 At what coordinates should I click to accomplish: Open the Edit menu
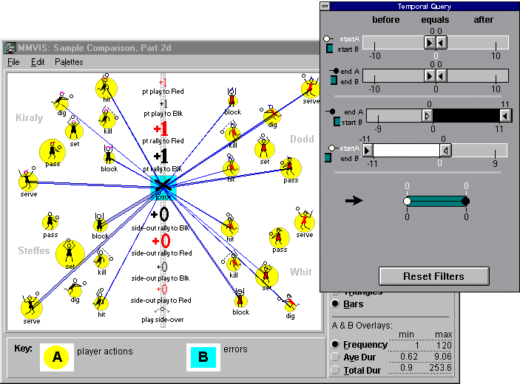coord(38,62)
